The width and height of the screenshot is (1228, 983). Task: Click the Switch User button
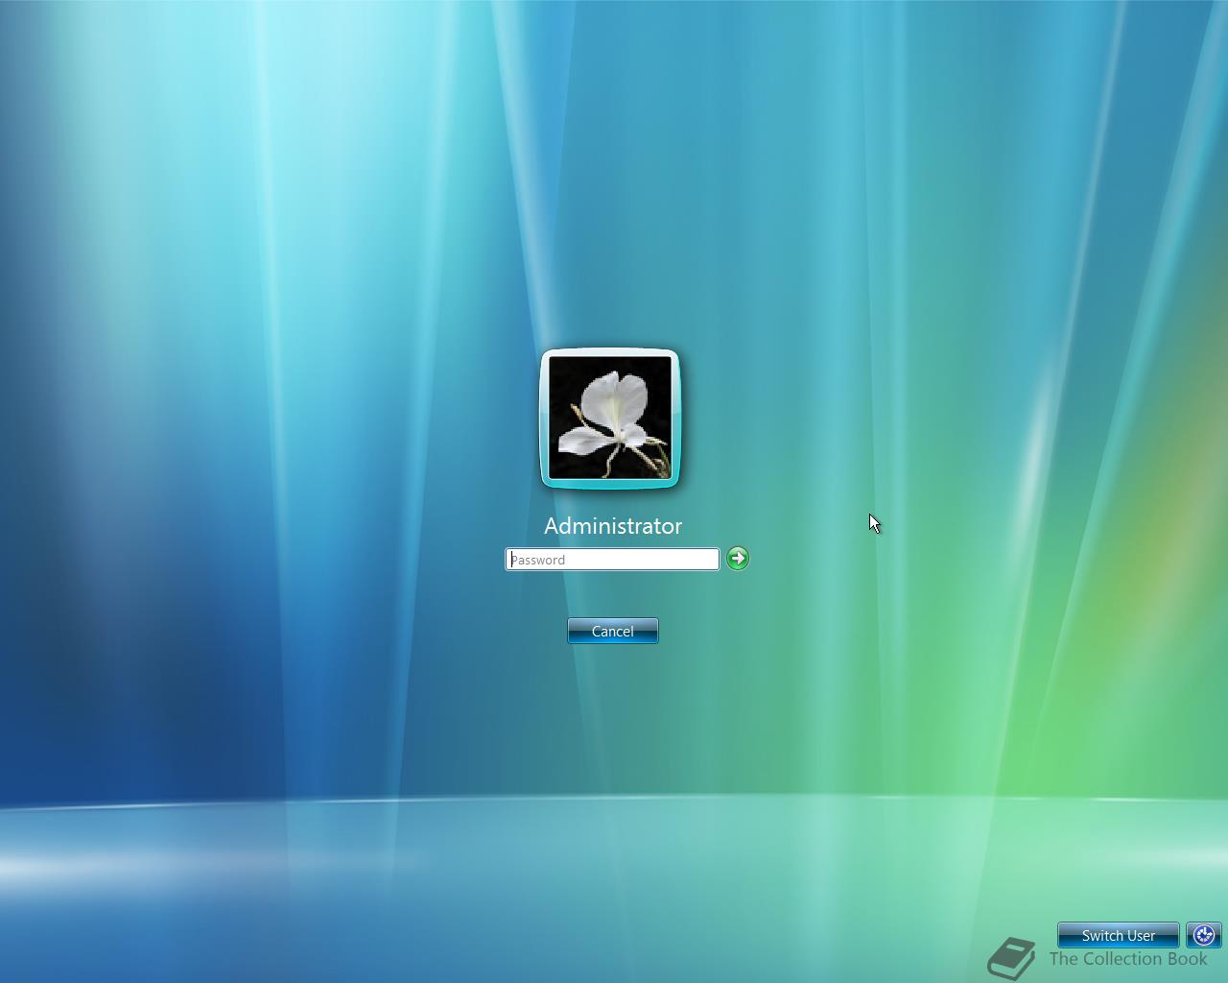(x=1119, y=935)
